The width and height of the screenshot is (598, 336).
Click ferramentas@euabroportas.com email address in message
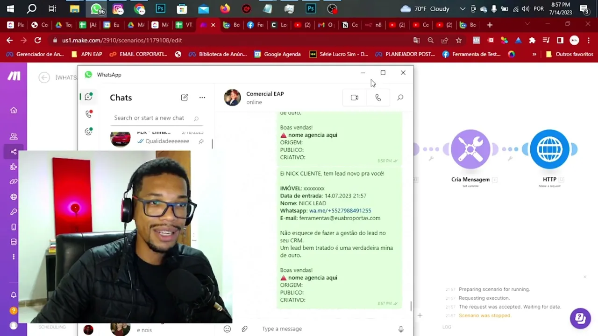coord(340,218)
